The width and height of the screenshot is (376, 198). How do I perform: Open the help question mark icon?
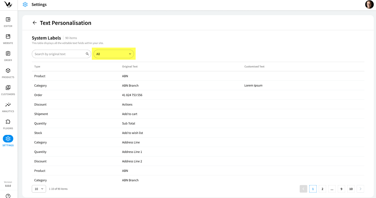tap(8, 196)
